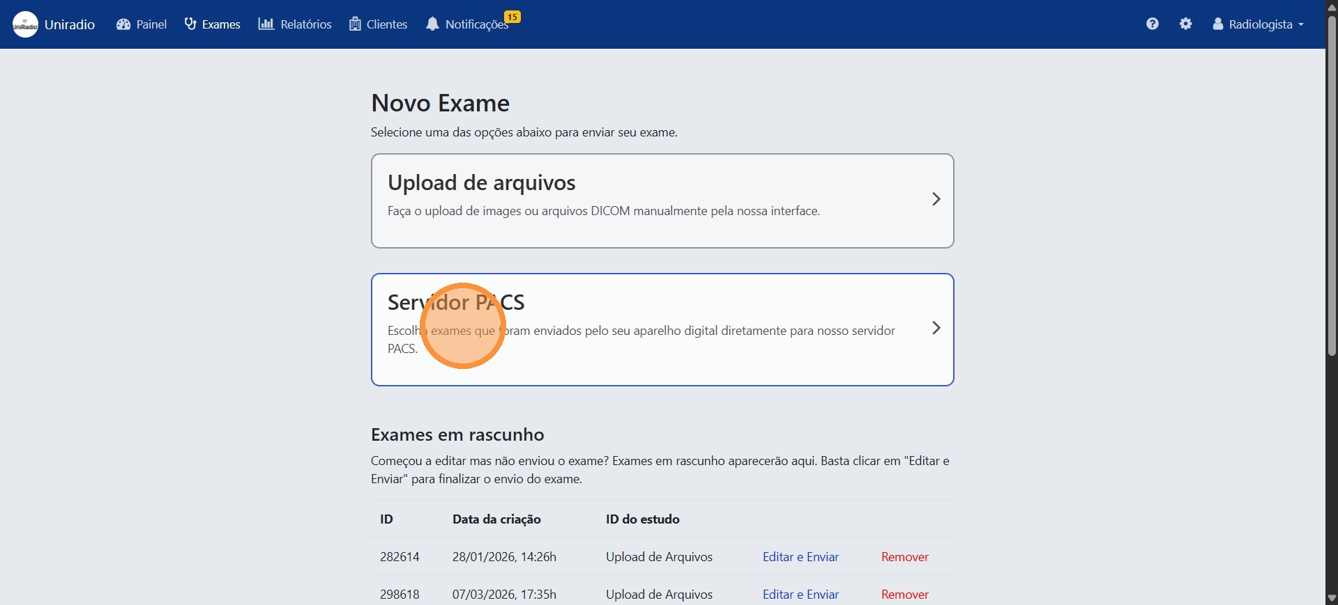The image size is (1338, 605).
Task: Click the Painel dashboard icon
Action: click(123, 24)
